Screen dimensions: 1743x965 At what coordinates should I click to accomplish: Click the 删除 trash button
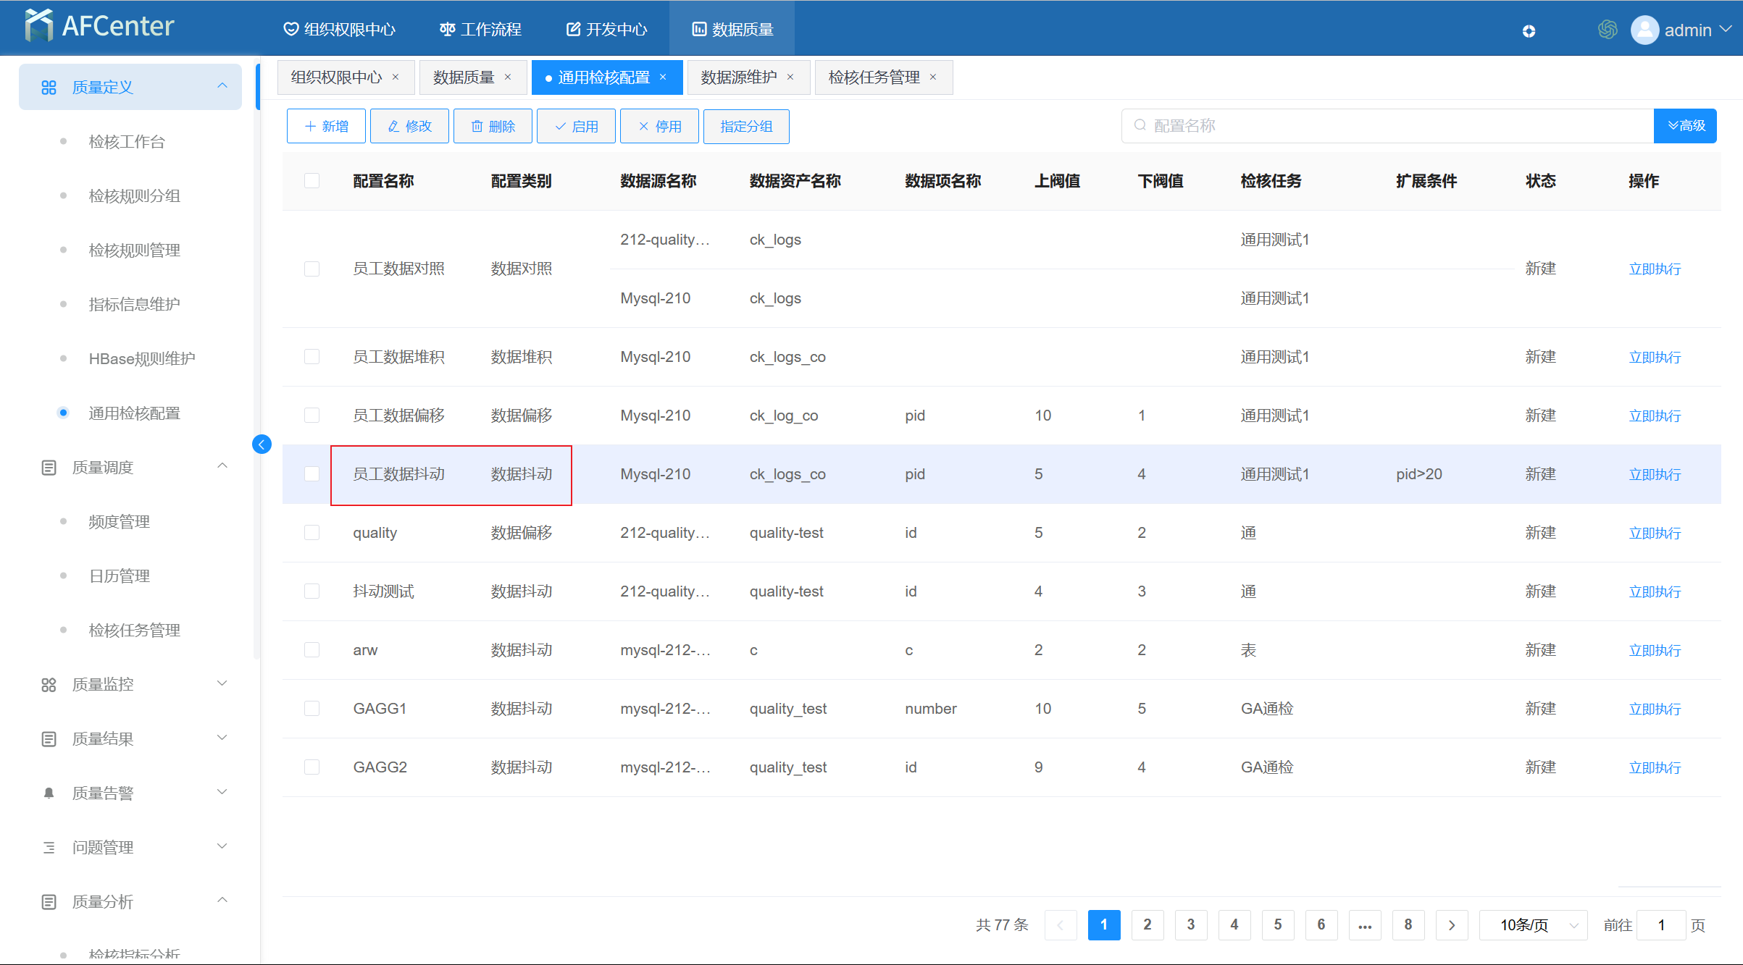click(x=493, y=127)
